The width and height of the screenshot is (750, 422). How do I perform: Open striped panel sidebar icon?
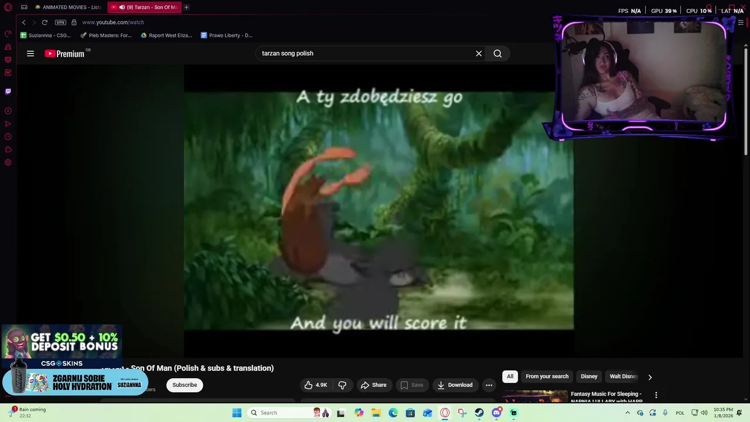coord(8,60)
